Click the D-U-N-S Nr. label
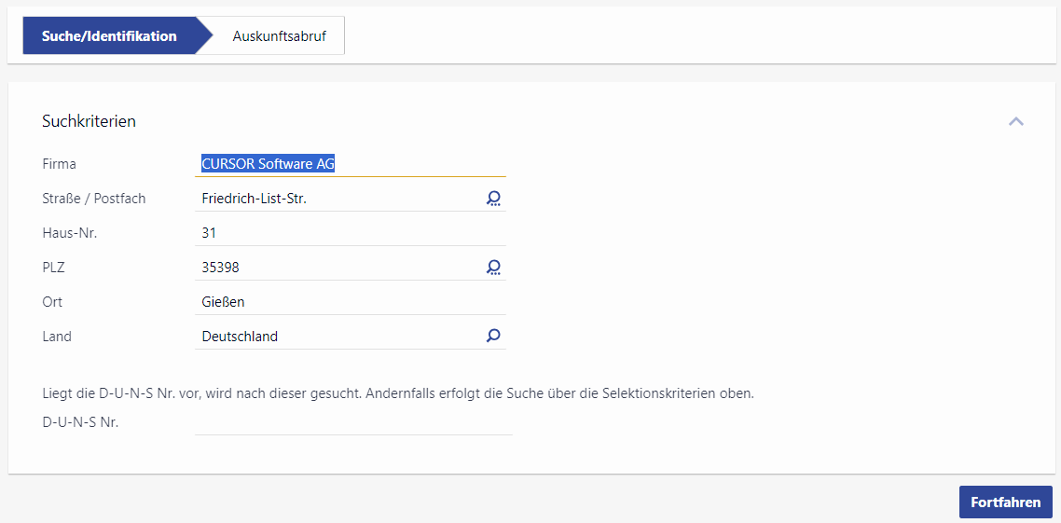1061x523 pixels. point(80,422)
